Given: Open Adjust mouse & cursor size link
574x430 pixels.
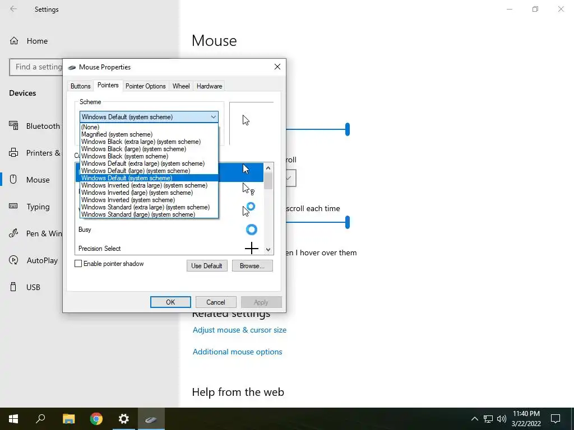Looking at the screenshot, I should [x=239, y=330].
